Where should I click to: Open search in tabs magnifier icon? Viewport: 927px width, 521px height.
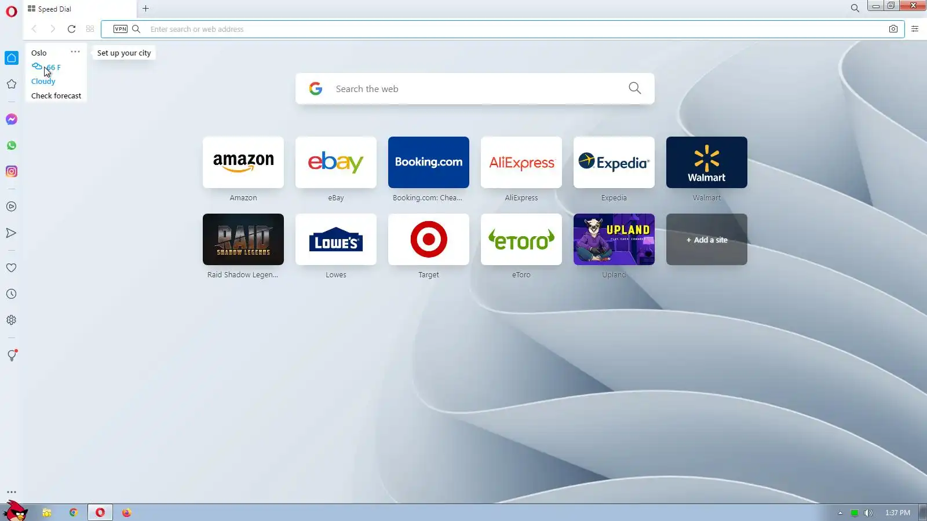855,8
